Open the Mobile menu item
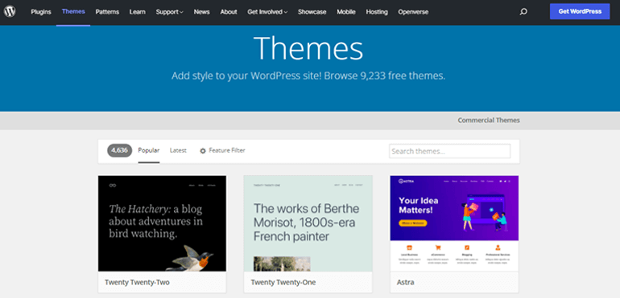The image size is (620, 298). pos(346,12)
